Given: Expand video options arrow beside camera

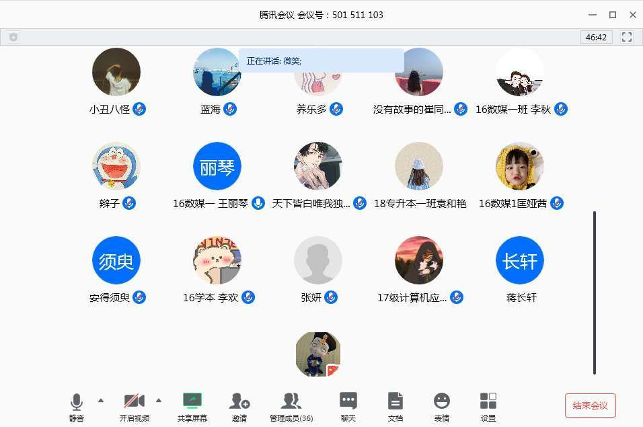Looking at the screenshot, I should coord(159,400).
